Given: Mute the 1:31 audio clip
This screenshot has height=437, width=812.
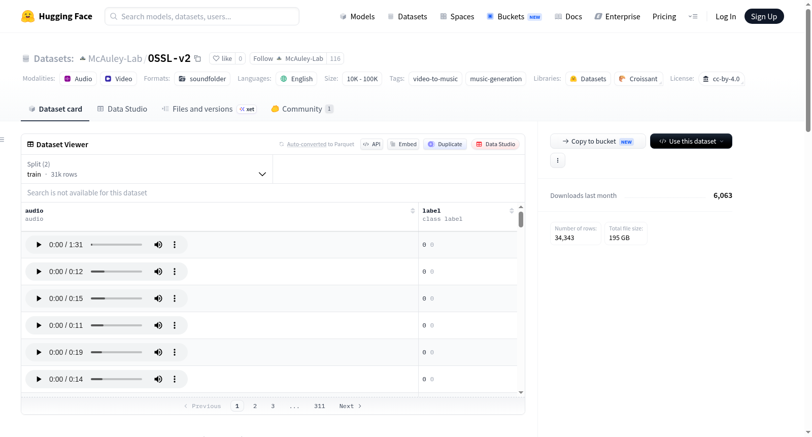Looking at the screenshot, I should tap(158, 245).
